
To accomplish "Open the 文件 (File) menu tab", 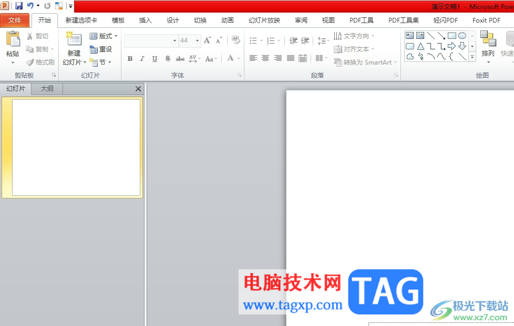I will coord(15,20).
